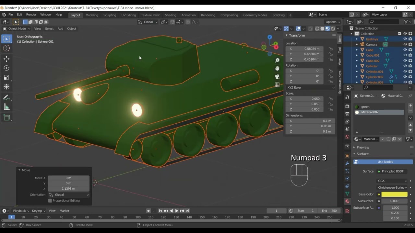The width and height of the screenshot is (415, 233).
Task: Select the green material slot
Action: click(x=379, y=107)
